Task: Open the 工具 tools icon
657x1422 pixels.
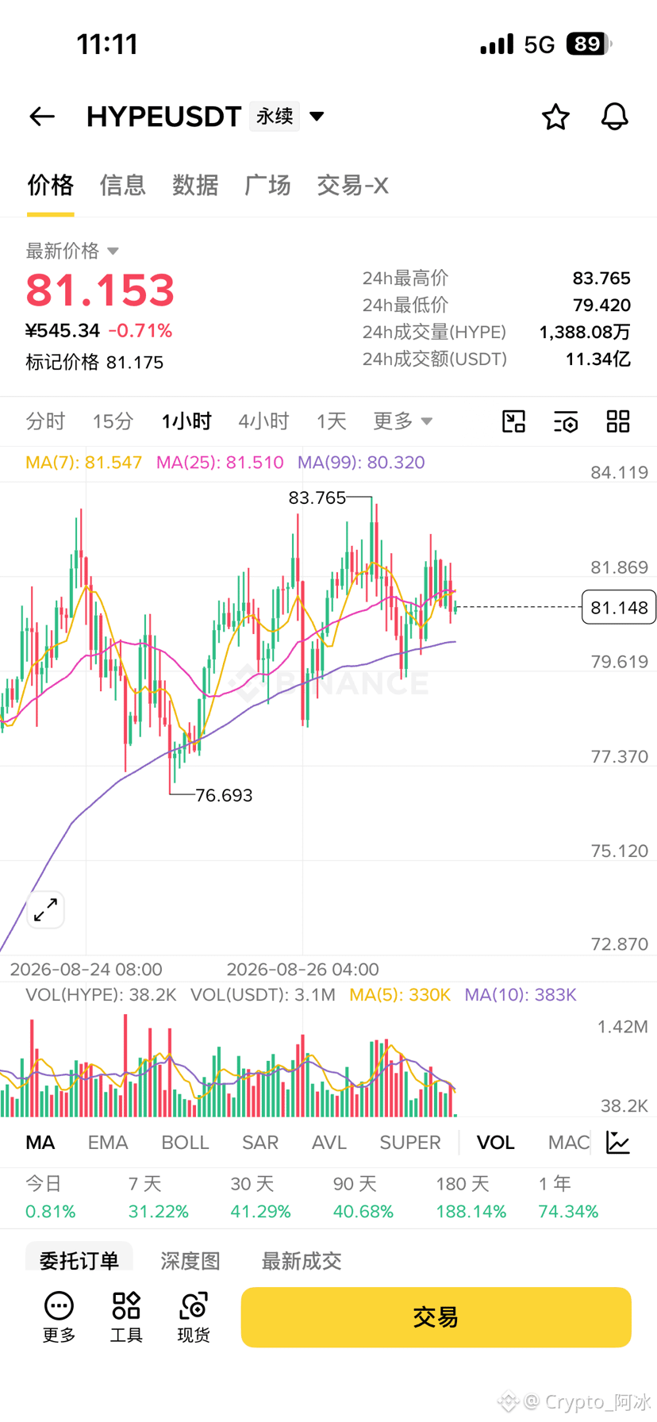Action: pos(126,1316)
